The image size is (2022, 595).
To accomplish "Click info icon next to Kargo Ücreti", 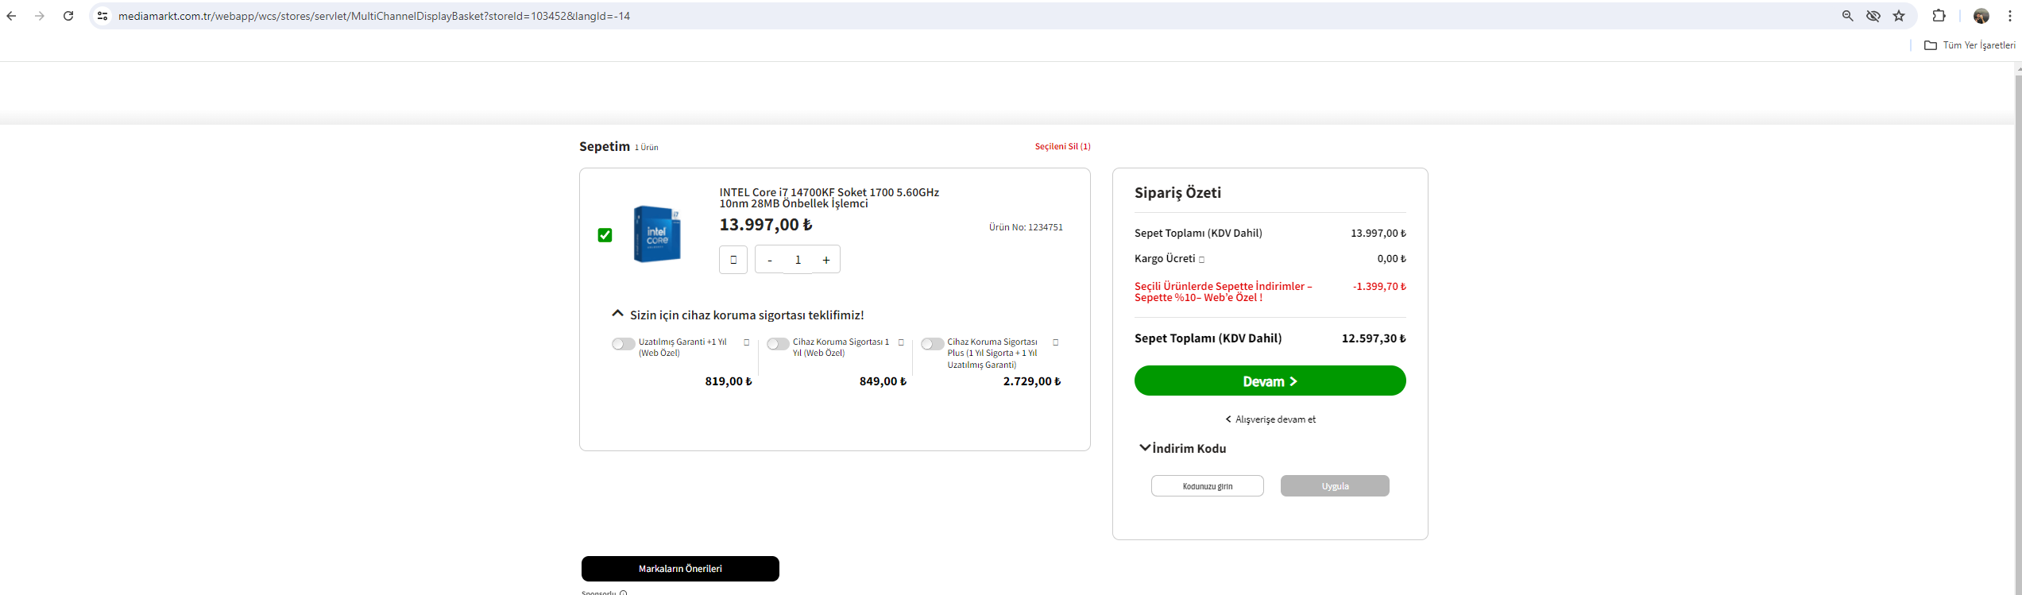I will (1201, 260).
